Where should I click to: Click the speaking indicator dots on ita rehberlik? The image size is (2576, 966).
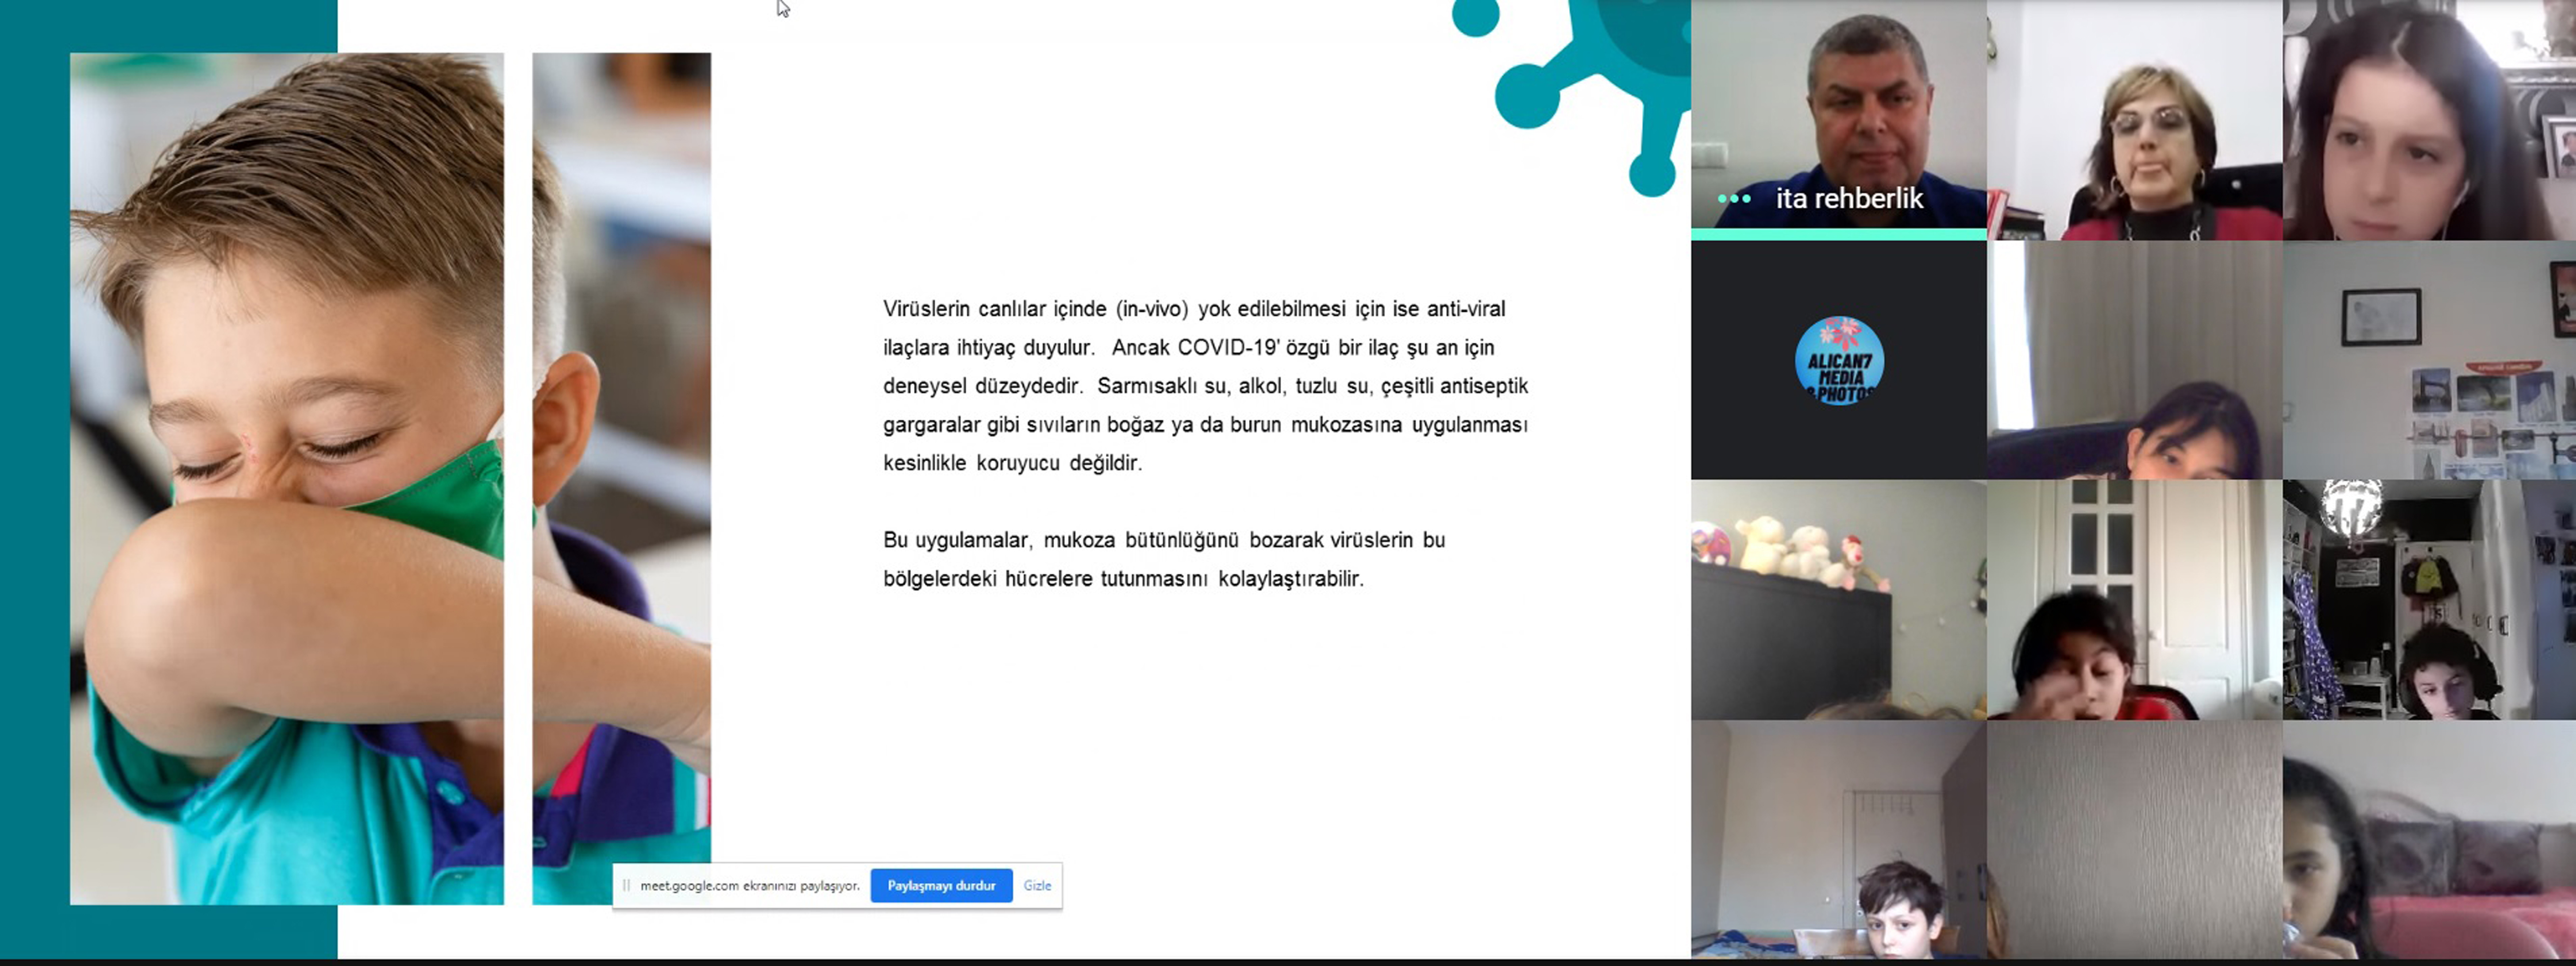coord(1734,199)
